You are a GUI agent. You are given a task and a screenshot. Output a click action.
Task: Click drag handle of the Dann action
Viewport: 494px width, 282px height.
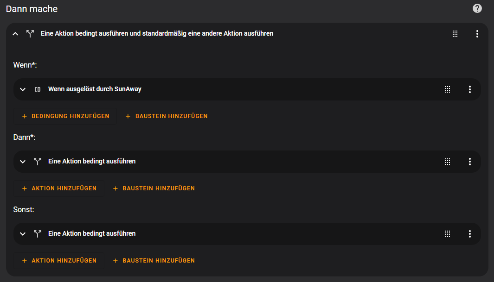coord(448,162)
